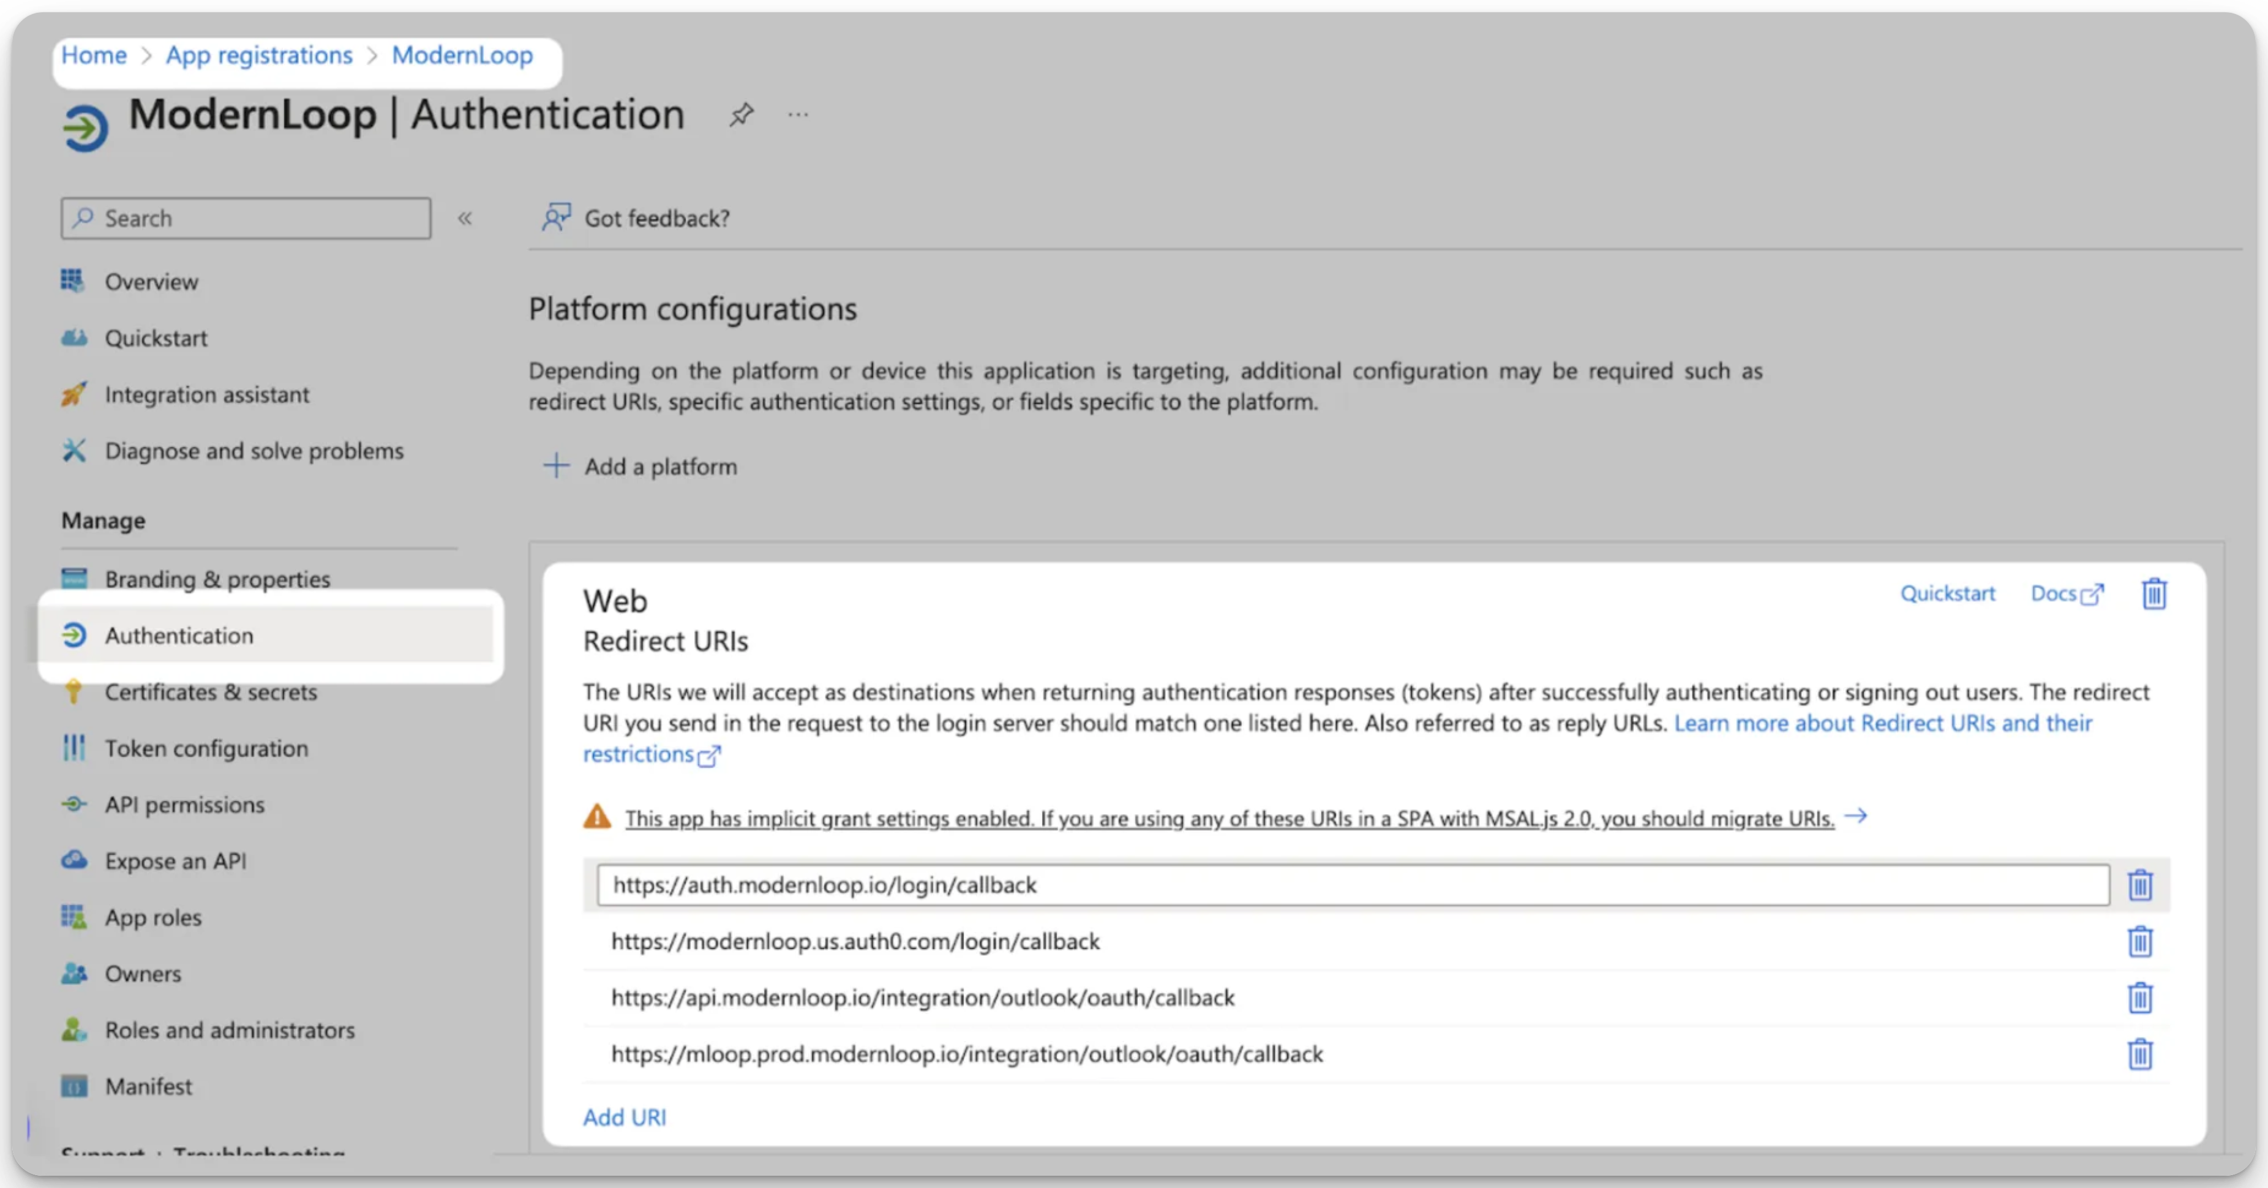
Task: Click the orange warning triangle icon
Action: [x=597, y=818]
